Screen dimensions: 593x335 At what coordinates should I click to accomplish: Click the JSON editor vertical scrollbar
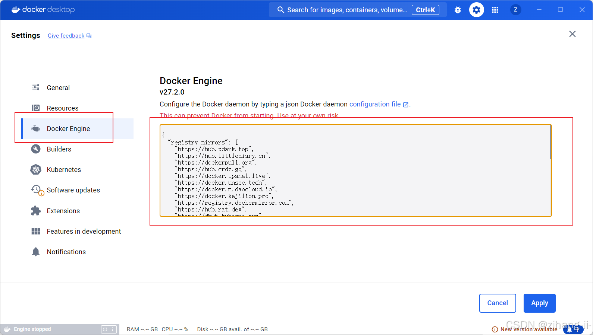[550, 142]
